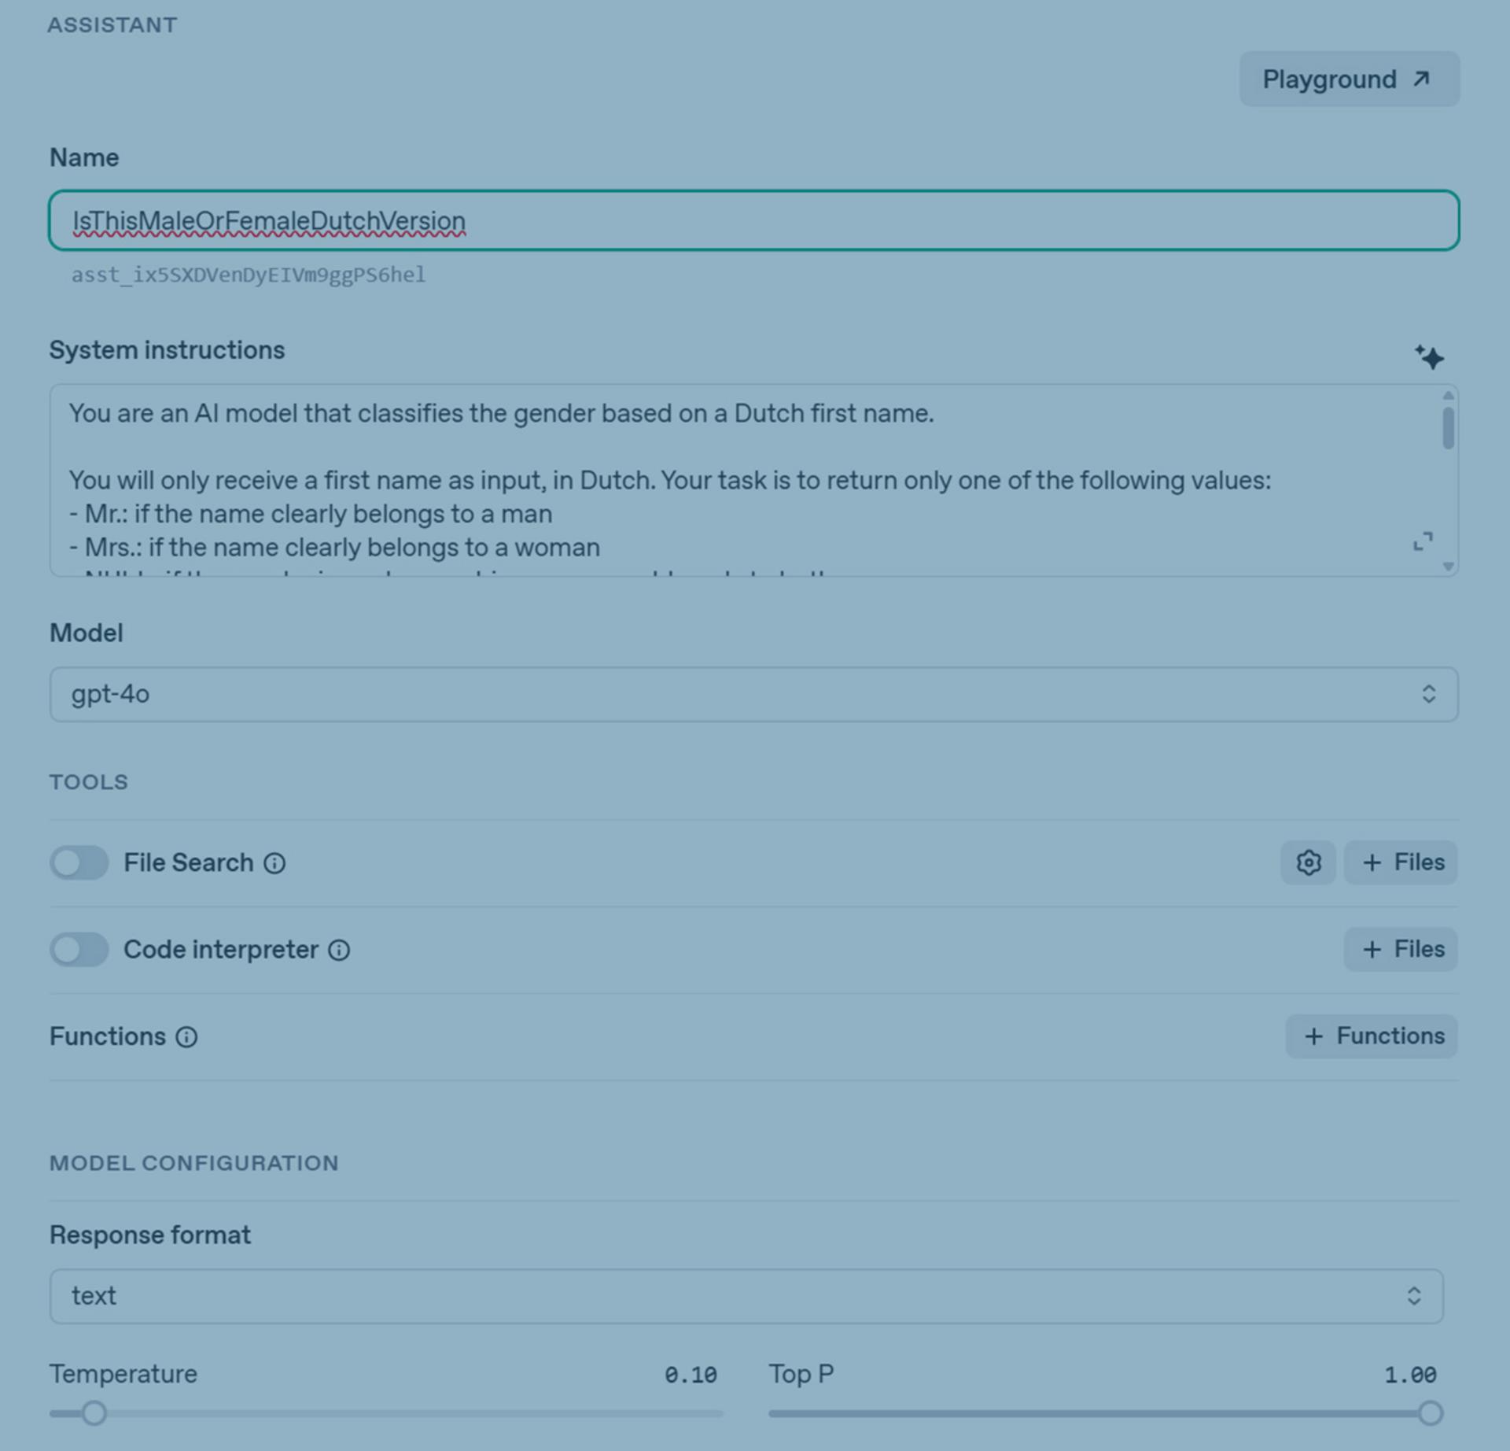
Task: Click the assistant ID text
Action: pyautogui.click(x=249, y=275)
